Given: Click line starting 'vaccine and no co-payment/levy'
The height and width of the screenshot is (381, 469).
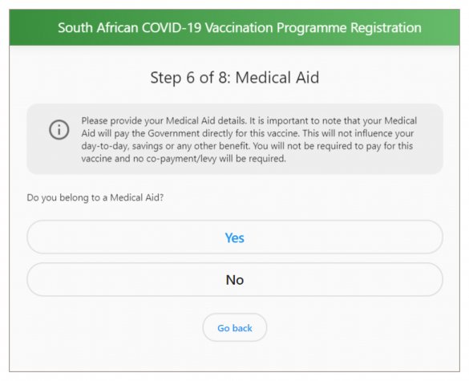Looking at the screenshot, I should [x=184, y=159].
